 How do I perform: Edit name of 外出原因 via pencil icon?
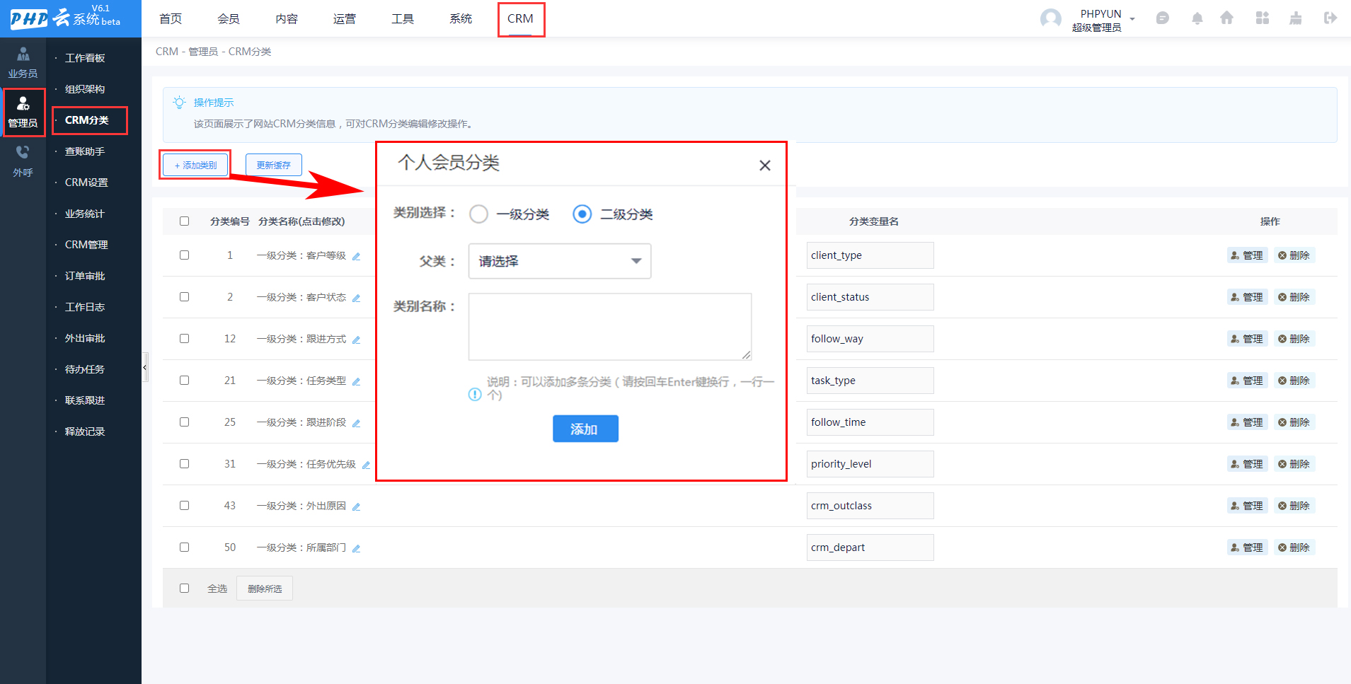click(356, 506)
